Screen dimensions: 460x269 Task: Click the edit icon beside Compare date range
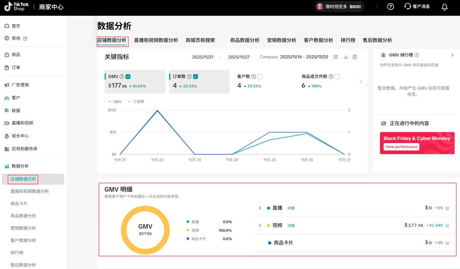pyautogui.click(x=336, y=57)
